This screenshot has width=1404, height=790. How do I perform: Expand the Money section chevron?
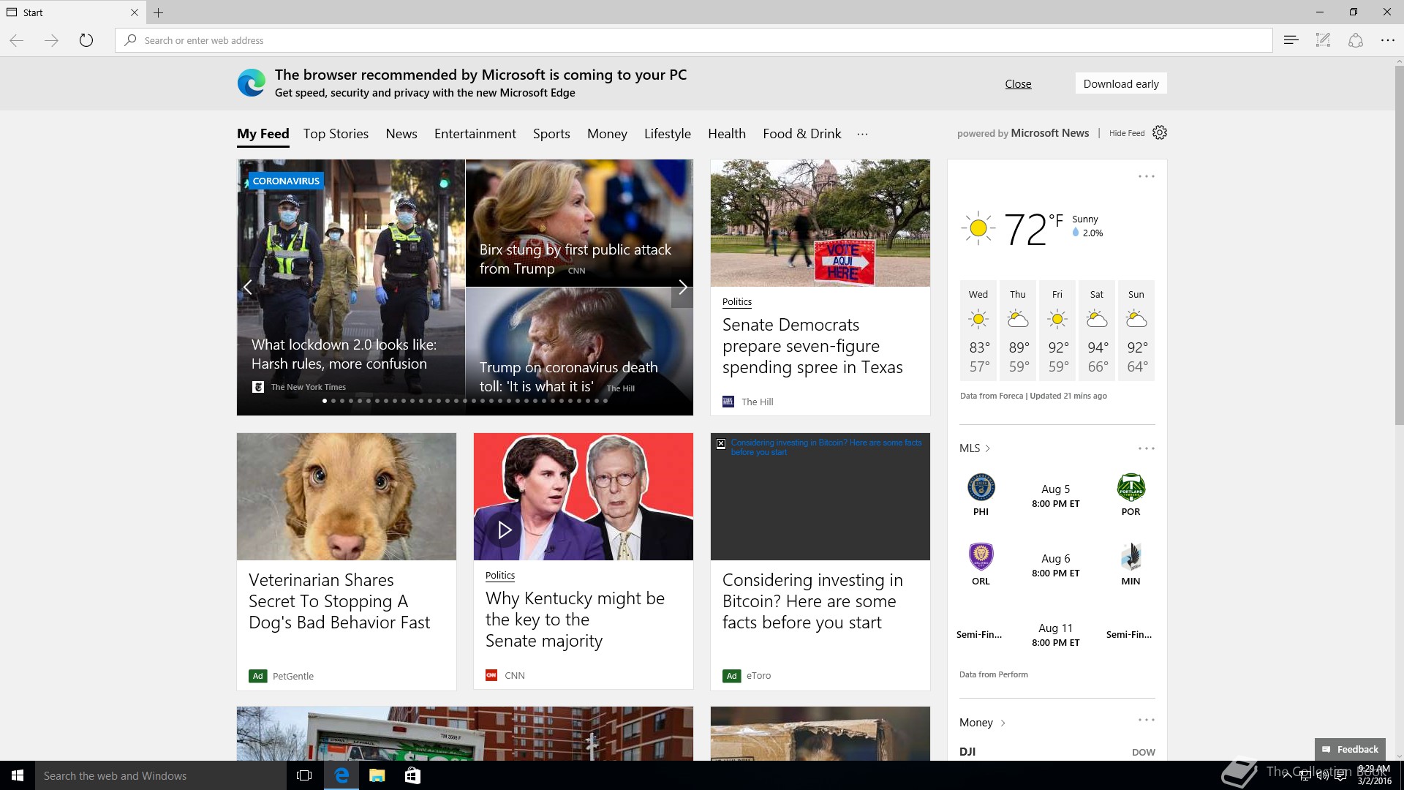pos(1003,723)
